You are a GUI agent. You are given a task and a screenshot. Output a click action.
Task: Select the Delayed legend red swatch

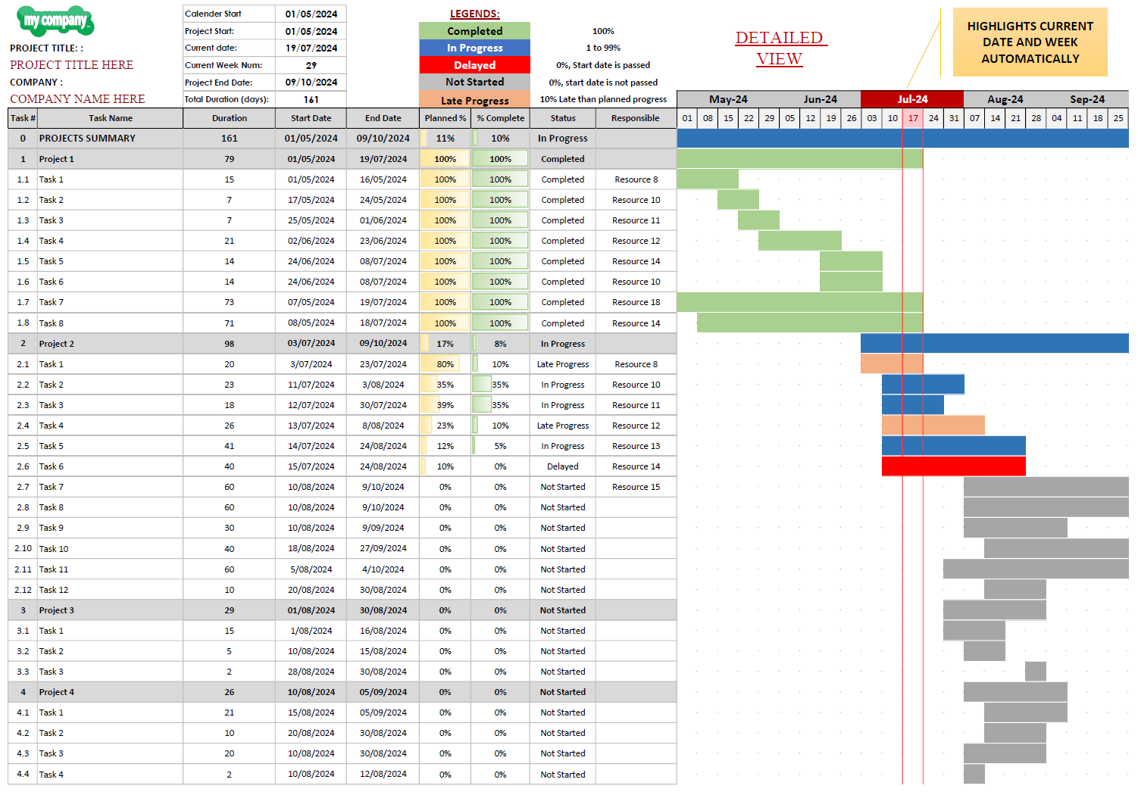click(x=474, y=65)
